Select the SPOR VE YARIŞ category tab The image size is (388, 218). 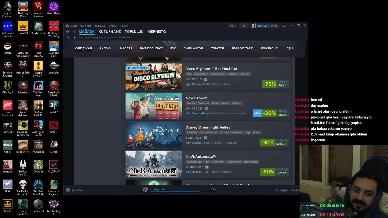242,48
